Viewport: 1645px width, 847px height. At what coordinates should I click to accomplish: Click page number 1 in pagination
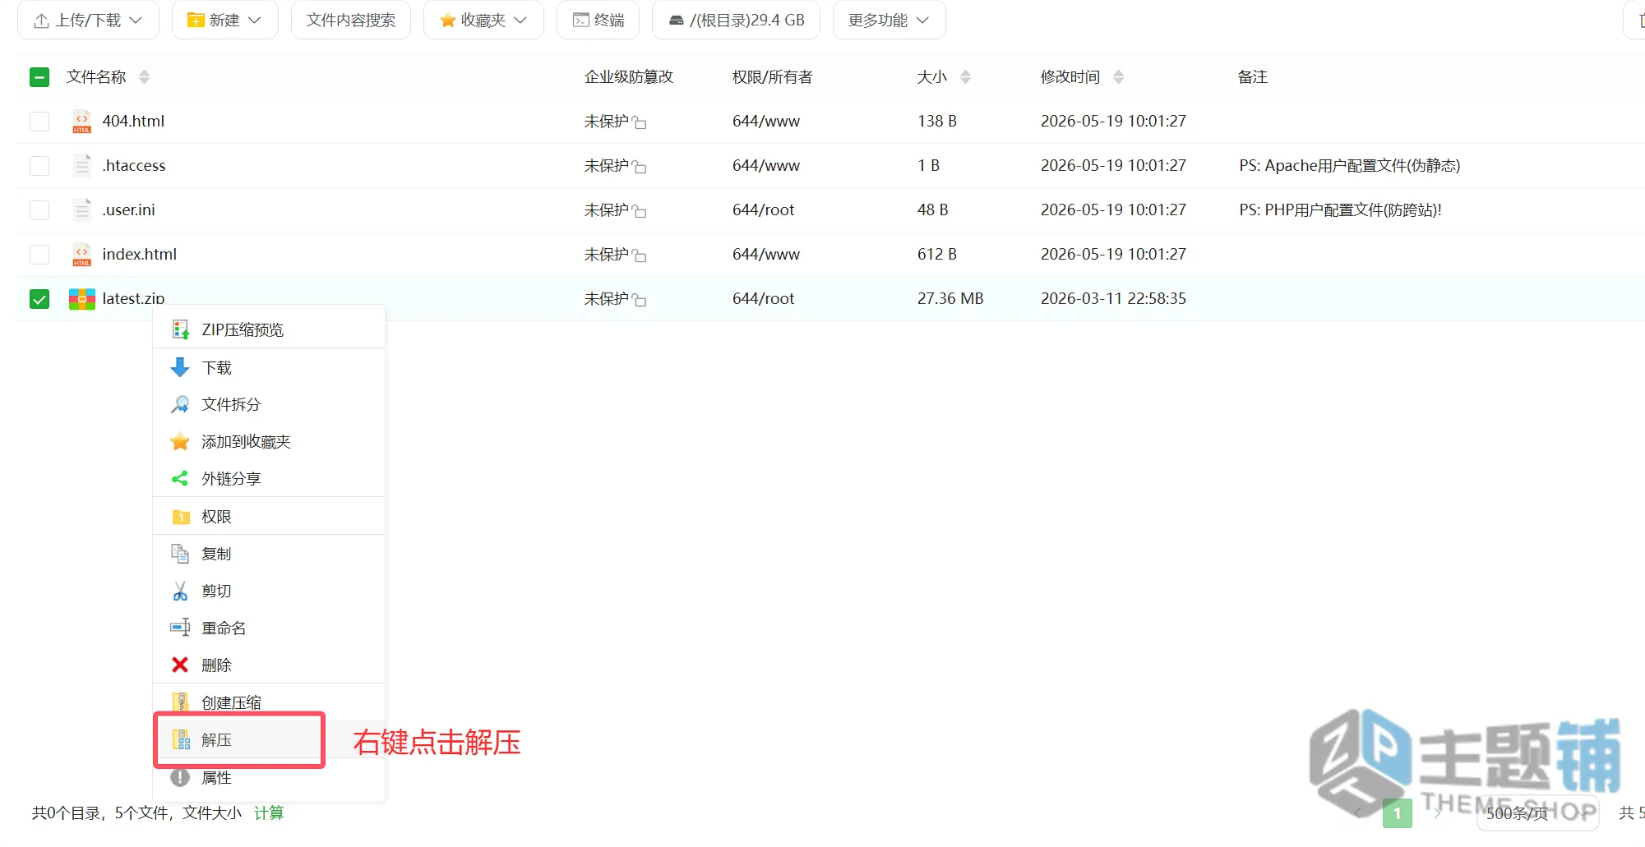tap(1397, 813)
